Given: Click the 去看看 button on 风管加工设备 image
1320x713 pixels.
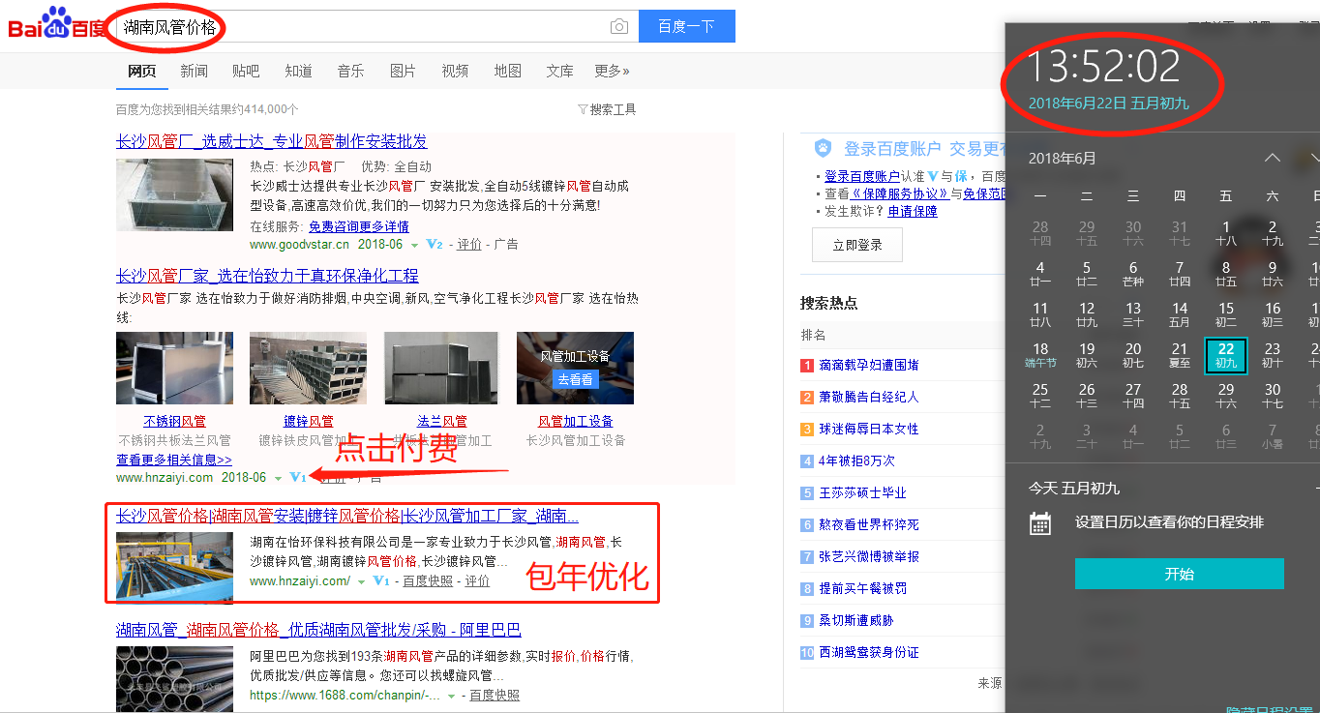Looking at the screenshot, I should pos(575,379).
